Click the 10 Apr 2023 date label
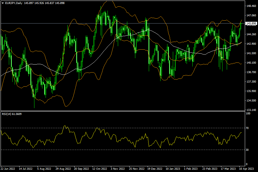Image resolution: width=258 pixels, height=172 pixels. 246,169
